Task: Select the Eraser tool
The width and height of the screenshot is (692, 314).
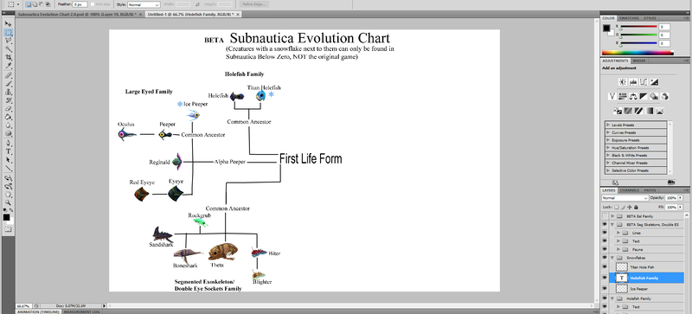Action: coord(9,109)
